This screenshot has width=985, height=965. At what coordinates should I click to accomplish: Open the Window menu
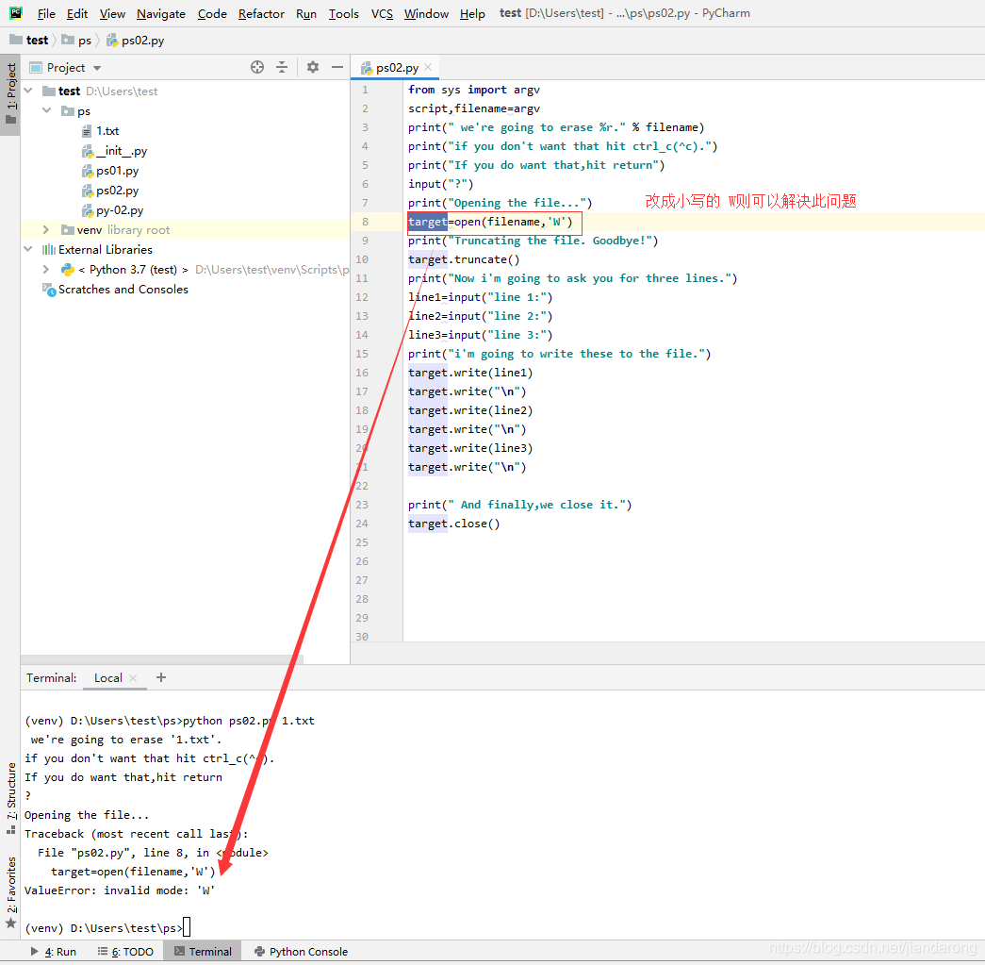[x=426, y=13]
